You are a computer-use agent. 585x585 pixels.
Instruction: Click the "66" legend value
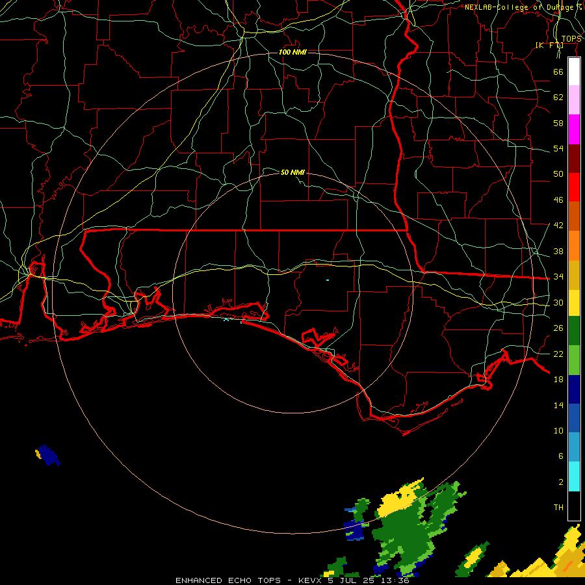(x=558, y=71)
